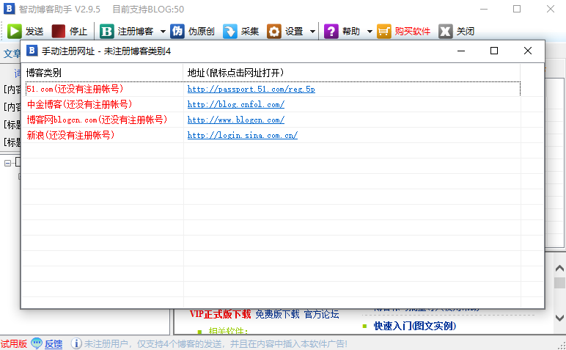Expand the 设置 dropdown arrow
566x350 pixels.
tap(312, 32)
